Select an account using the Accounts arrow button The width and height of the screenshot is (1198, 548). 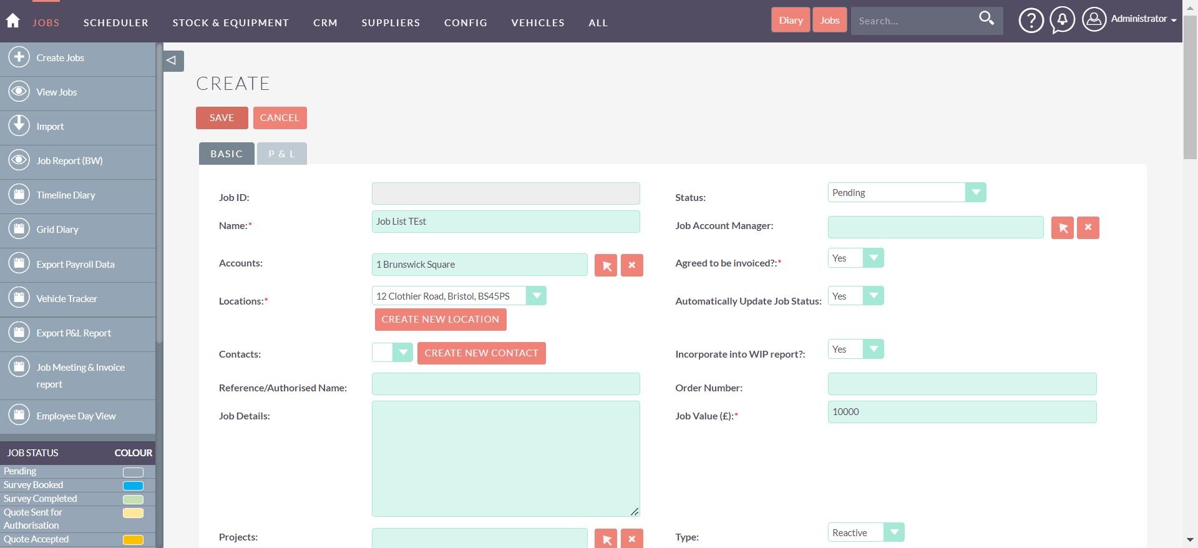click(606, 265)
